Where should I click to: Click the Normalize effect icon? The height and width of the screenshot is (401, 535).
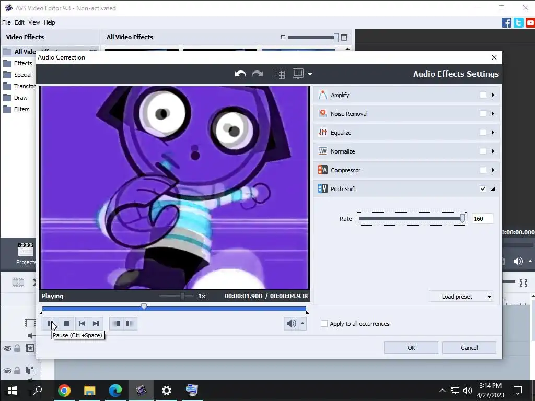click(x=322, y=151)
